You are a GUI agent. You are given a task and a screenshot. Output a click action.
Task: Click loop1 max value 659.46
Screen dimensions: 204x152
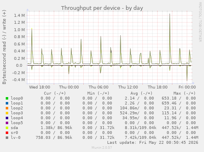point(169,103)
